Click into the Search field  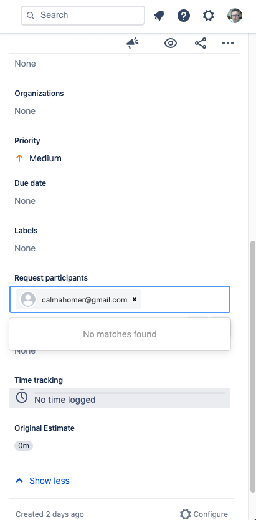coord(83,15)
